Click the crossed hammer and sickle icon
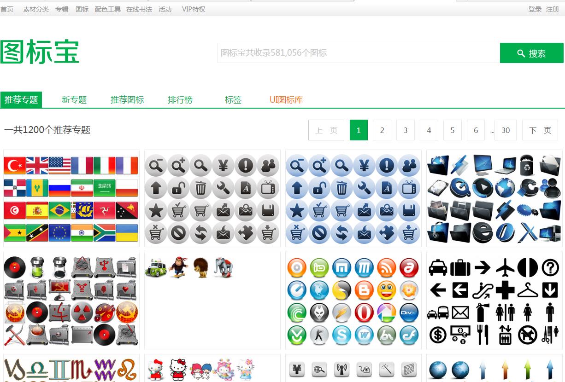This screenshot has width=565, height=382. 15,335
